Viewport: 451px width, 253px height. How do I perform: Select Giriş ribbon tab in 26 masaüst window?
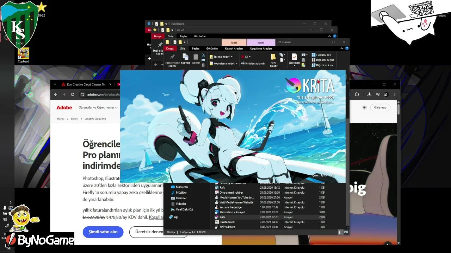coord(183,48)
